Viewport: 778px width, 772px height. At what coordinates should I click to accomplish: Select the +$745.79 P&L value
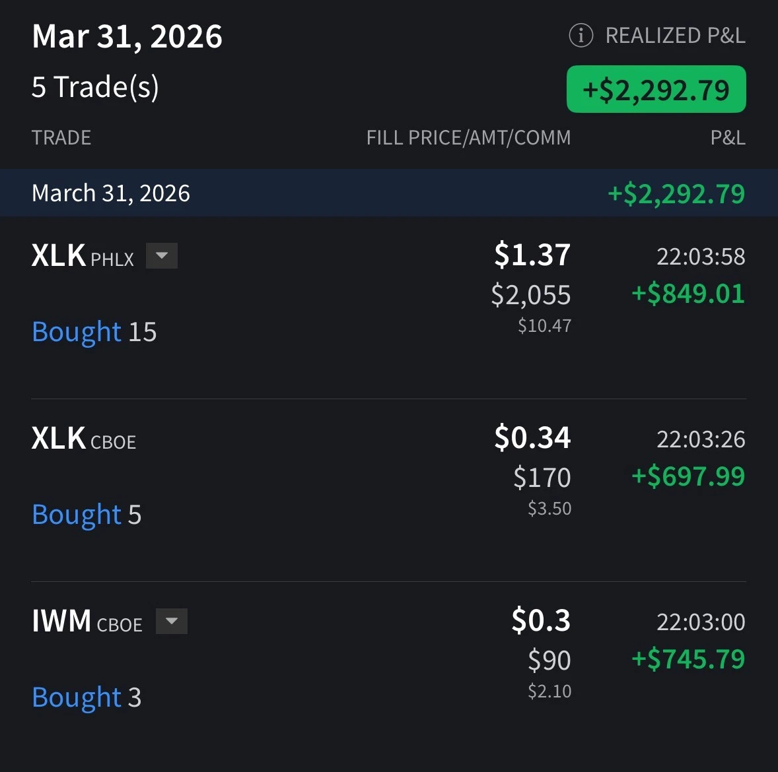click(688, 659)
